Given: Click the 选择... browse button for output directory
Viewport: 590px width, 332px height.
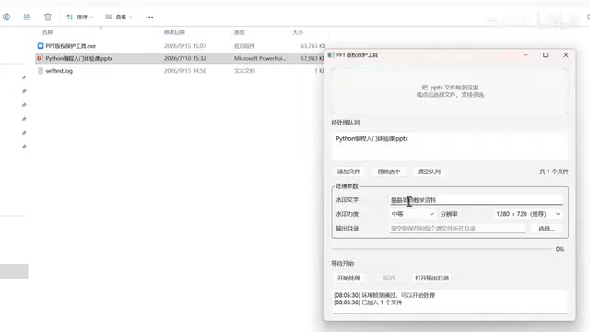Looking at the screenshot, I should tap(547, 229).
